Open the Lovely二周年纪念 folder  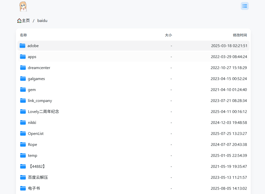click(43, 112)
